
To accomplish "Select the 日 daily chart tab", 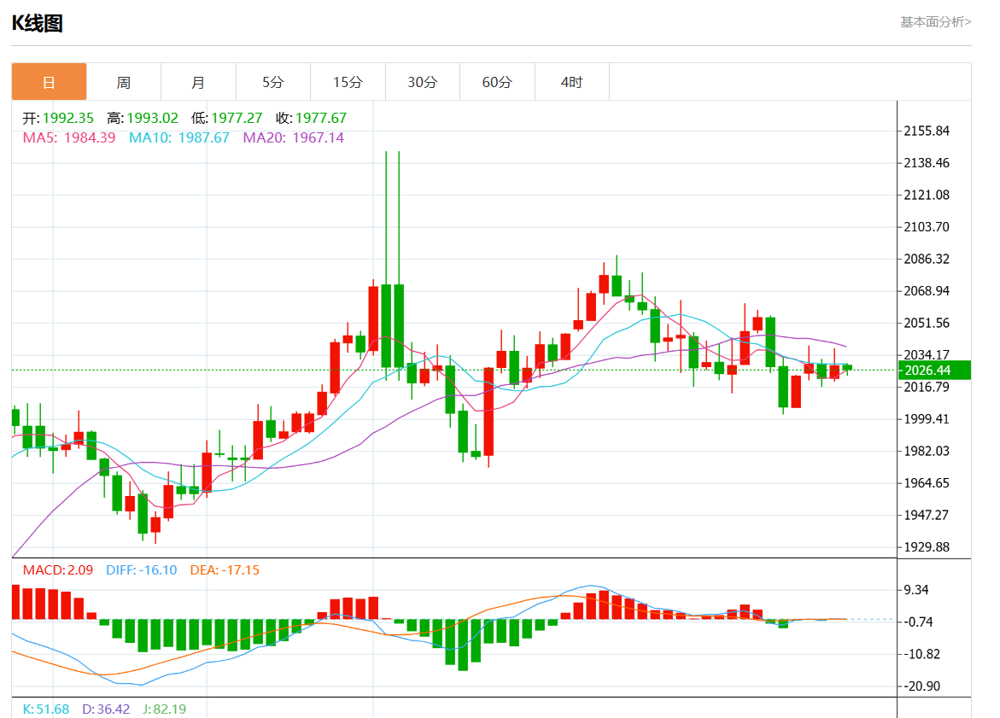I will 50,82.
